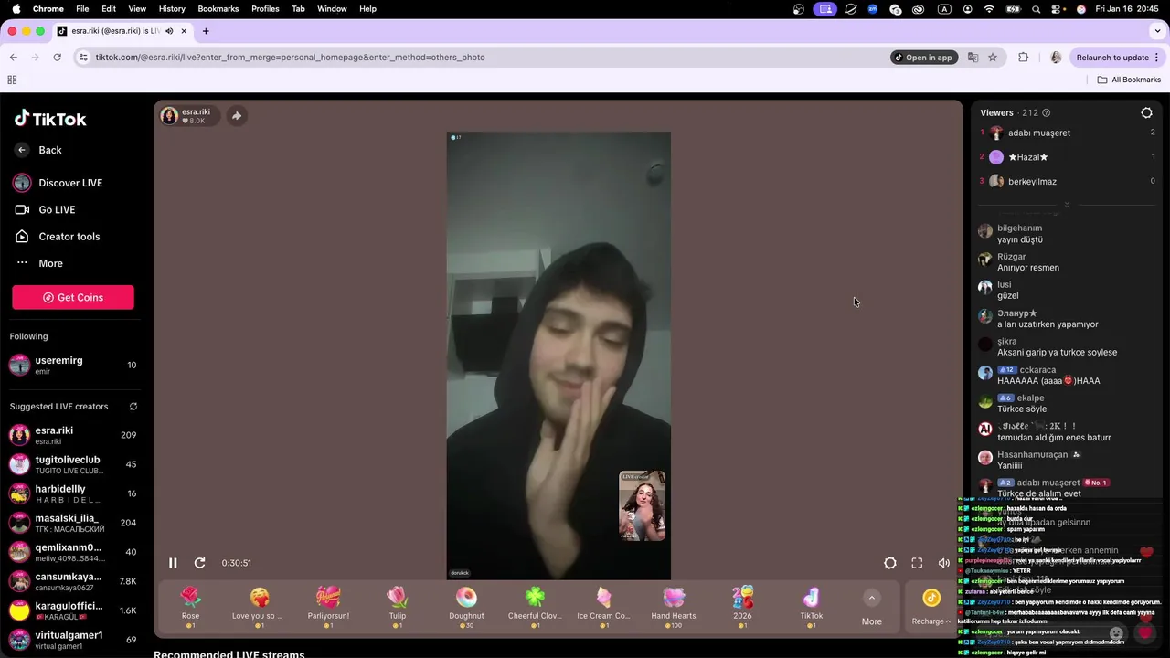
Task: Open Go LIVE page
Action: point(45,209)
